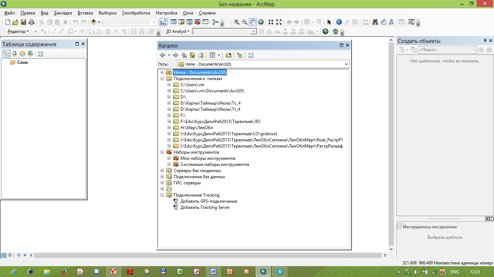
Task: Open the 3D Analyst dropdown menu
Action: pos(178,31)
